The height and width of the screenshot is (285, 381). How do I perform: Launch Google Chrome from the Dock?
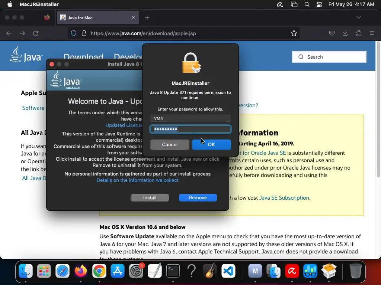click(99, 271)
